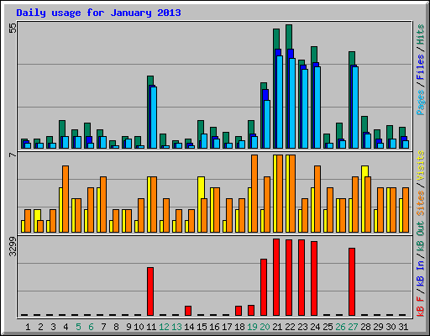This screenshot has width=430, height=336.
Task: Click the '3299' kB axis maximum label
Action: (x=13, y=247)
